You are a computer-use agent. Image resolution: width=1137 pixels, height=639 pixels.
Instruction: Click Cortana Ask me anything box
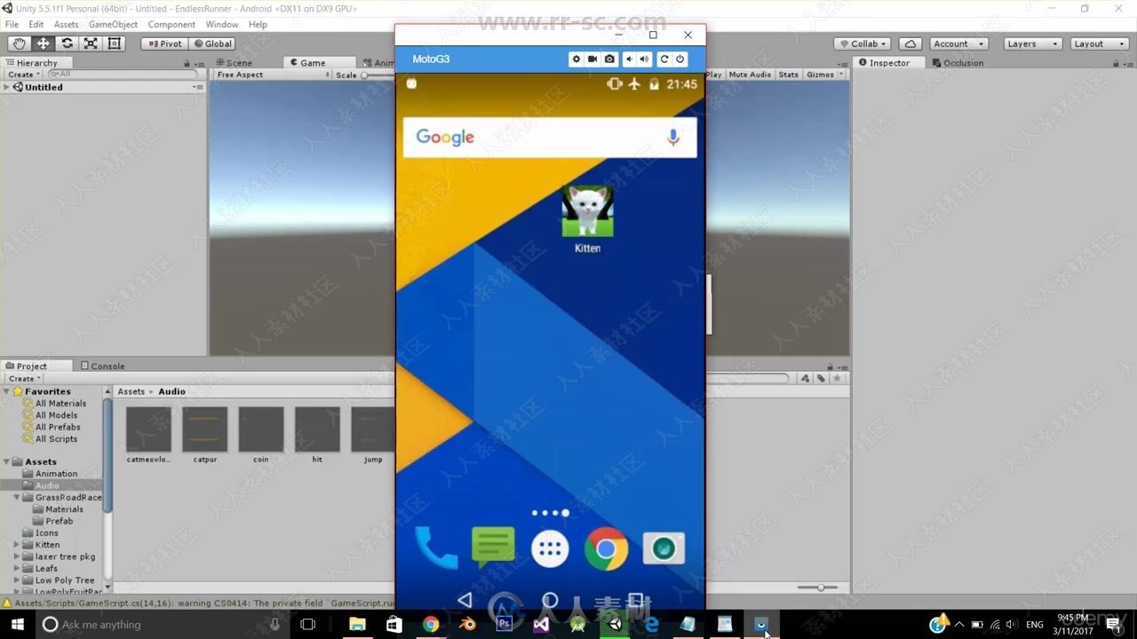(x=160, y=625)
